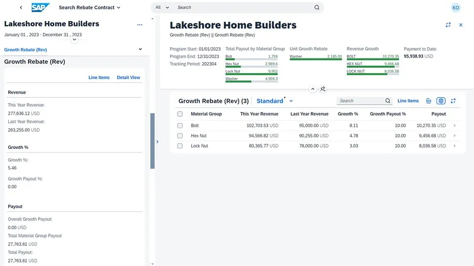Open Hex Nut row details arrow

454,136
